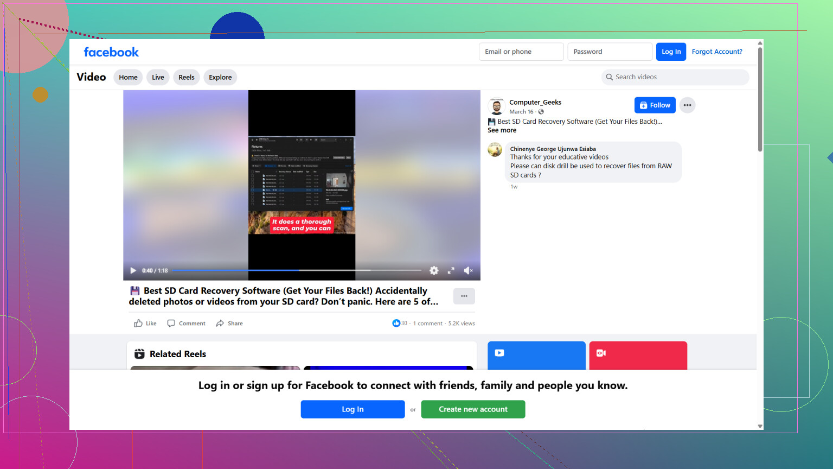
Task: Open the Live tab
Action: tap(158, 78)
